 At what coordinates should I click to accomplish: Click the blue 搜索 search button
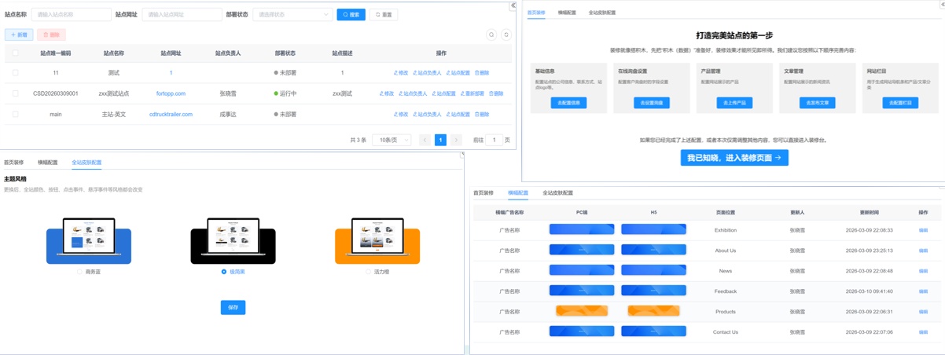351,14
